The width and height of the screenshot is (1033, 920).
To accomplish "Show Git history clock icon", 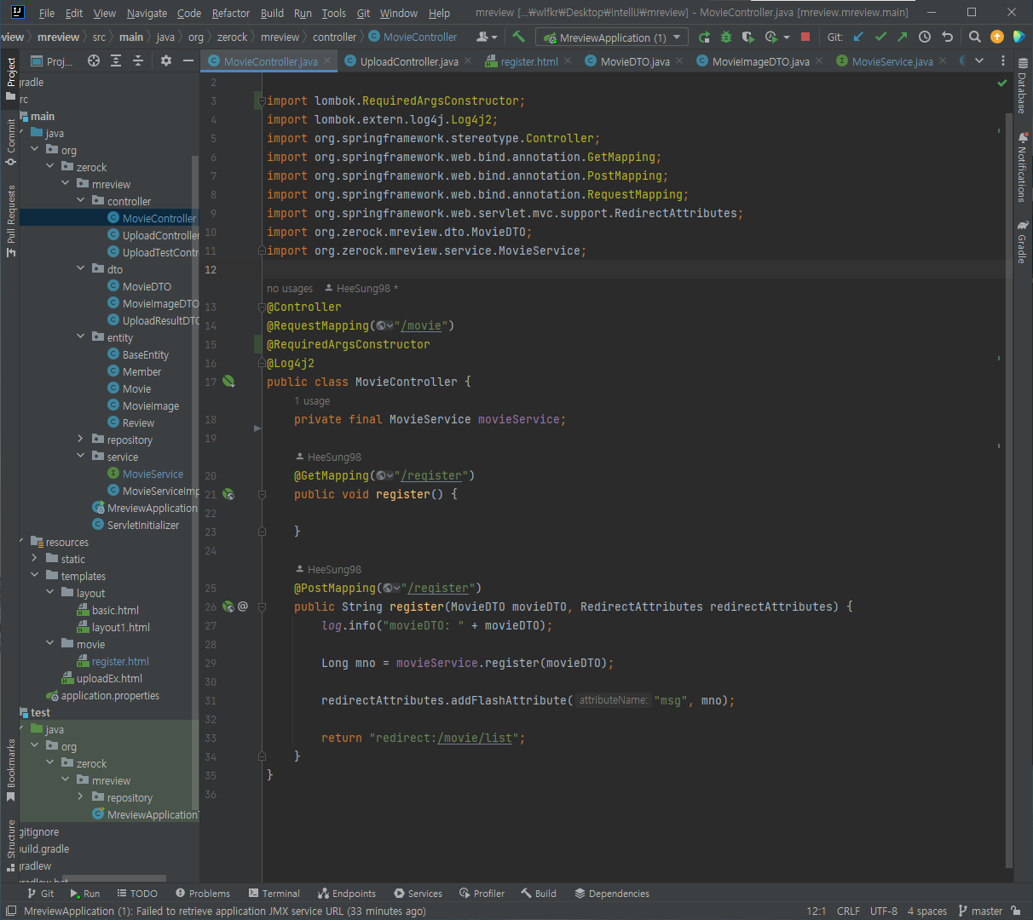I will (925, 37).
